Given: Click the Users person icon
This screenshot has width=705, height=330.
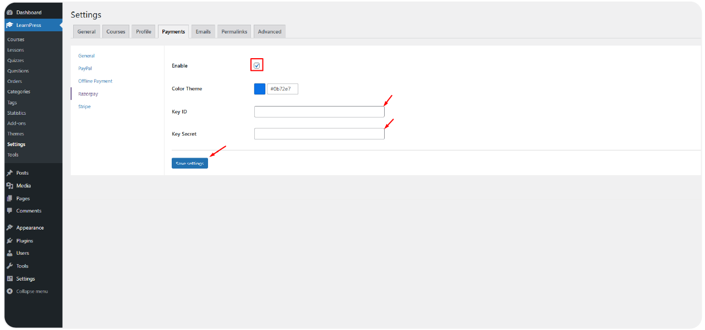Looking at the screenshot, I should [10, 253].
